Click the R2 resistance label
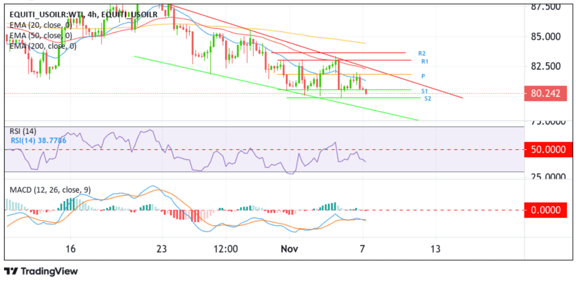Screen dimensions: 579x285 [x=421, y=53]
